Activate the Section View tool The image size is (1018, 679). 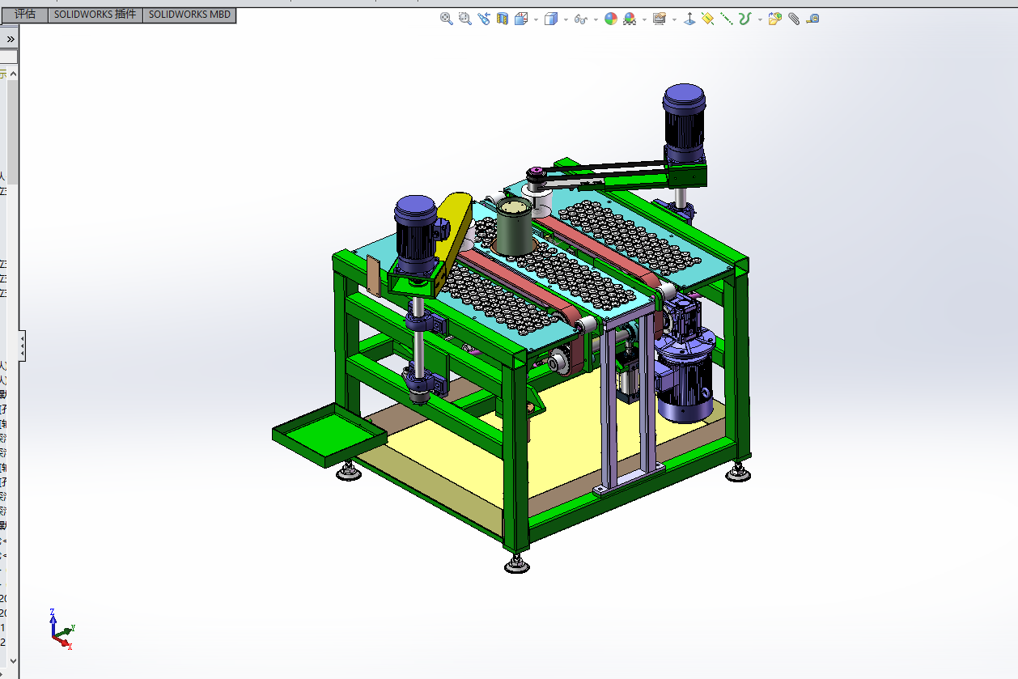(x=503, y=19)
